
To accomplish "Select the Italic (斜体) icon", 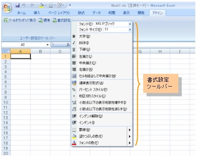I will tap(74, 43).
